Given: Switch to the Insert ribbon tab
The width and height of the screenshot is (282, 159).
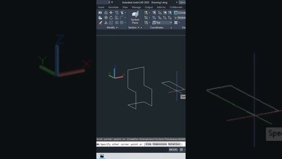Looking at the screenshot, I should [101, 7].
